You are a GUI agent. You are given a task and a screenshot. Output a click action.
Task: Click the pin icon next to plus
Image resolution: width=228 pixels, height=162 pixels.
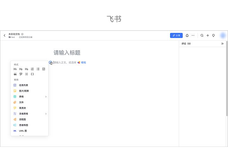(213, 35)
